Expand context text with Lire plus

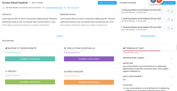60,36
